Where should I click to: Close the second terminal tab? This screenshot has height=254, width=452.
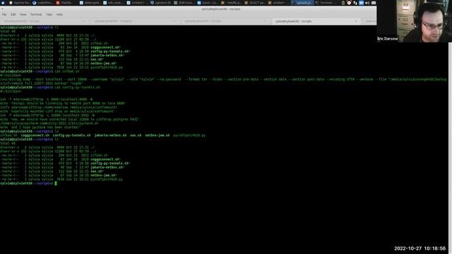pos(174,21)
